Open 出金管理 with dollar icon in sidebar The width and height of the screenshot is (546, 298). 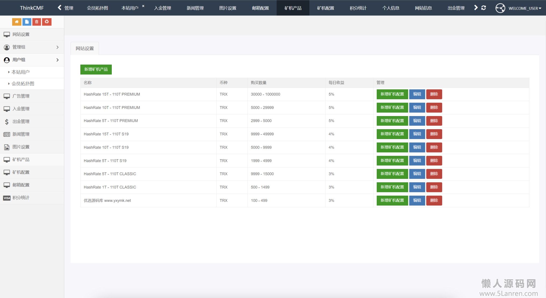(x=21, y=122)
